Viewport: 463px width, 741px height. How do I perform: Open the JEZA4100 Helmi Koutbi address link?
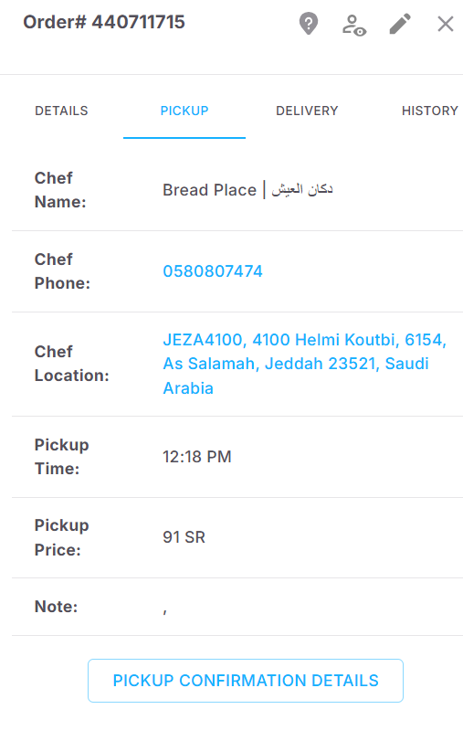click(304, 364)
